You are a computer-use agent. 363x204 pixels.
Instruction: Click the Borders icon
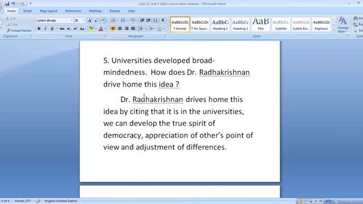[x=159, y=29]
